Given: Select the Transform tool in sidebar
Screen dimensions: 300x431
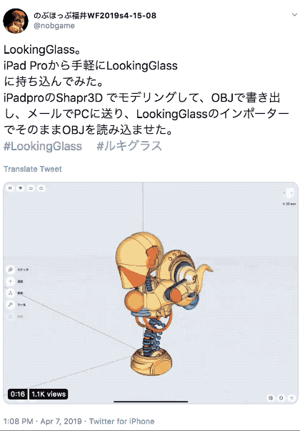Looking at the screenshot, I should pyautogui.click(x=11, y=293).
